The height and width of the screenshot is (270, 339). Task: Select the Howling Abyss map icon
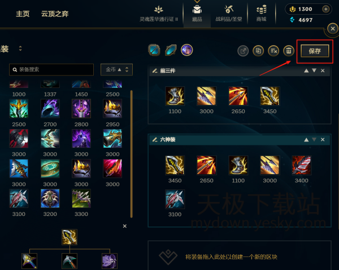click(171, 50)
